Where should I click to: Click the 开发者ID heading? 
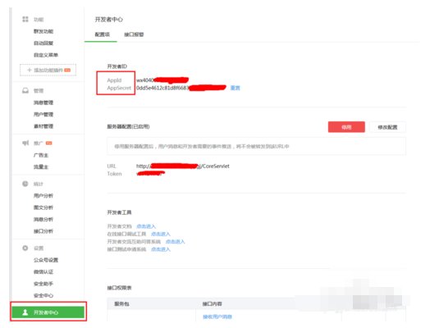click(117, 66)
